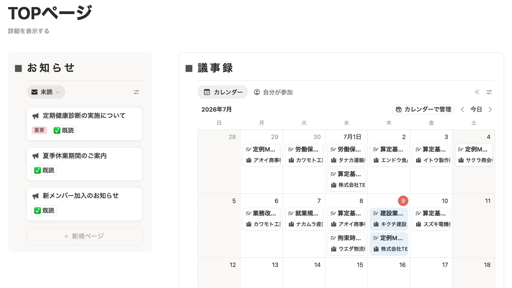This screenshot has width=512, height=288.
Task: Open July 9 定例M... 株式会社TE entry
Action: [x=389, y=244]
